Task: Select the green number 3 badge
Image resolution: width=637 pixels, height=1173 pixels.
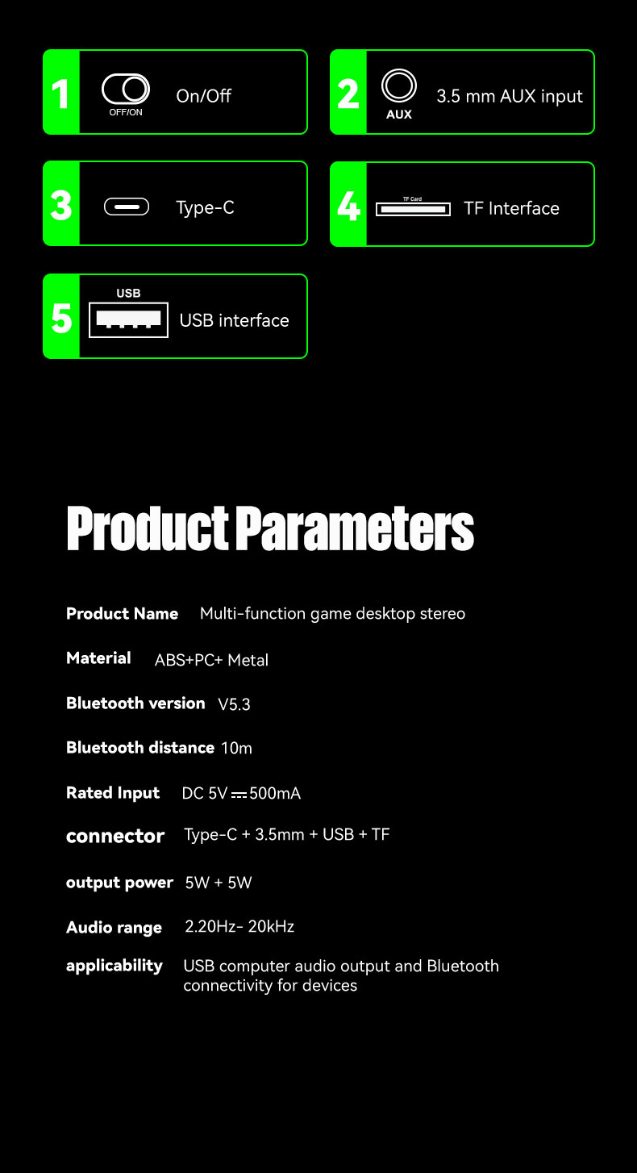Action: 61,204
